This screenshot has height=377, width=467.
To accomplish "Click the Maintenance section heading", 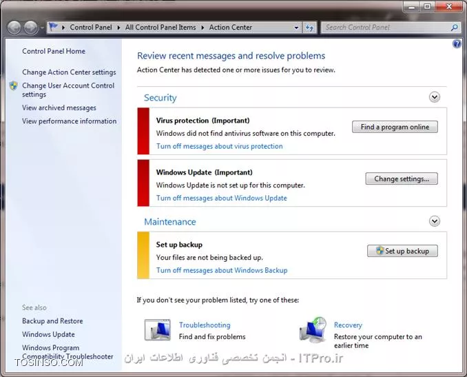I will (x=170, y=222).
